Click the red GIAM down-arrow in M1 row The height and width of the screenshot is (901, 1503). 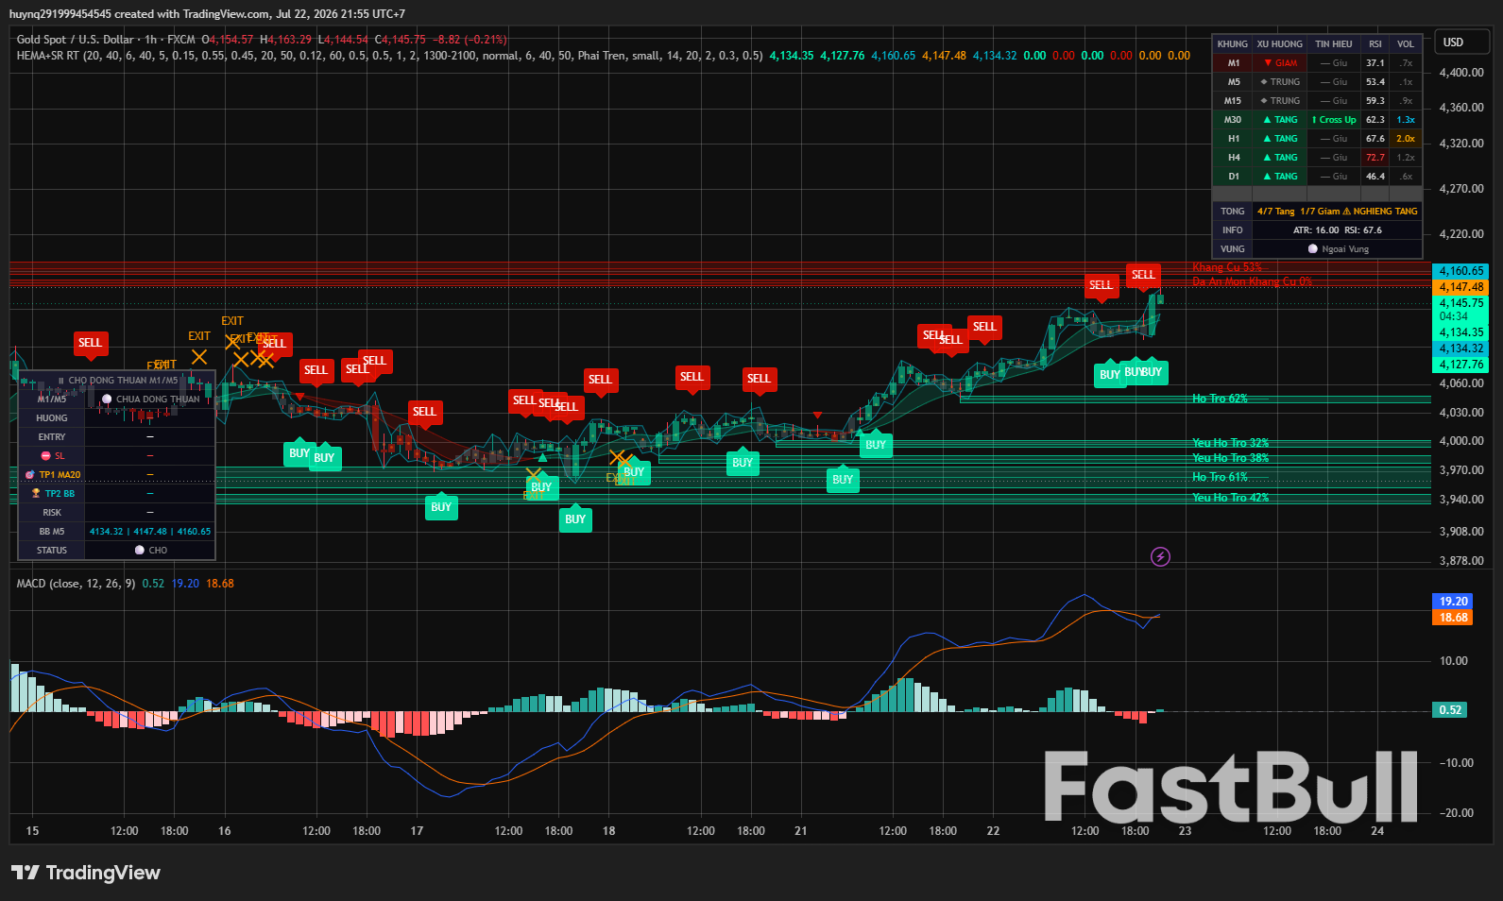click(1268, 63)
